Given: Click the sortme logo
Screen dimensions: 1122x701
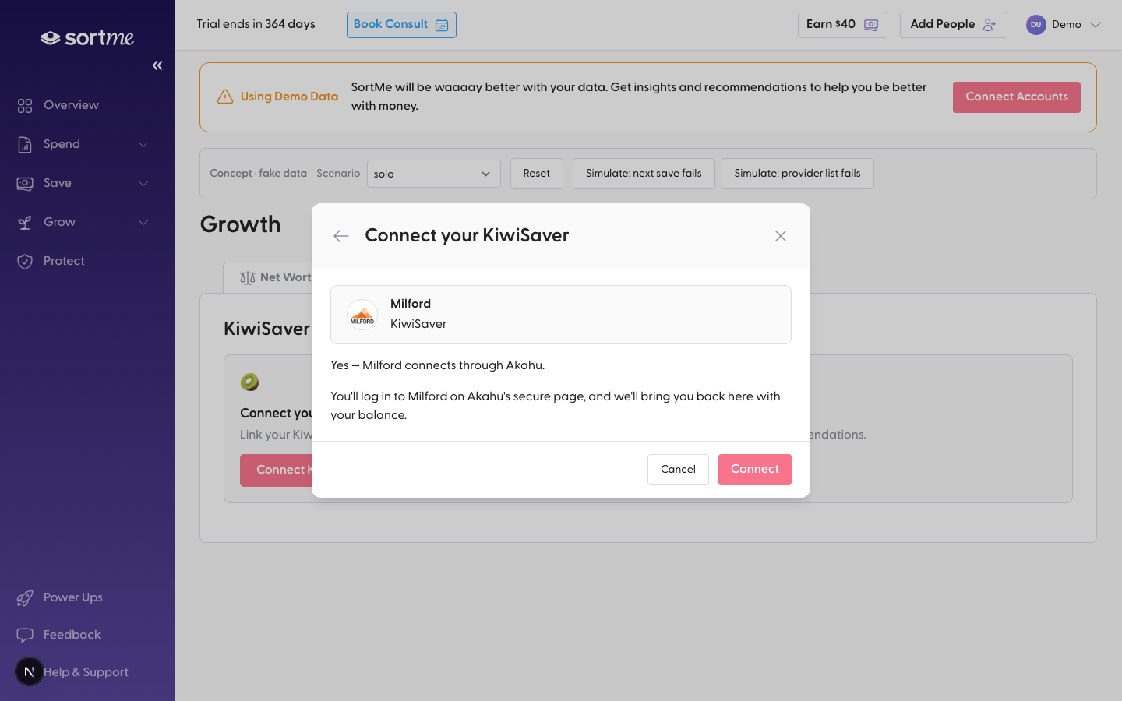Looking at the screenshot, I should (x=87, y=37).
